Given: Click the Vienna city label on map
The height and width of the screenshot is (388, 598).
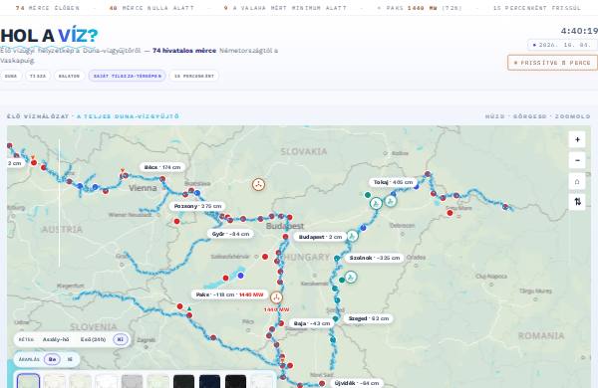Looking at the screenshot, I should tap(143, 188).
